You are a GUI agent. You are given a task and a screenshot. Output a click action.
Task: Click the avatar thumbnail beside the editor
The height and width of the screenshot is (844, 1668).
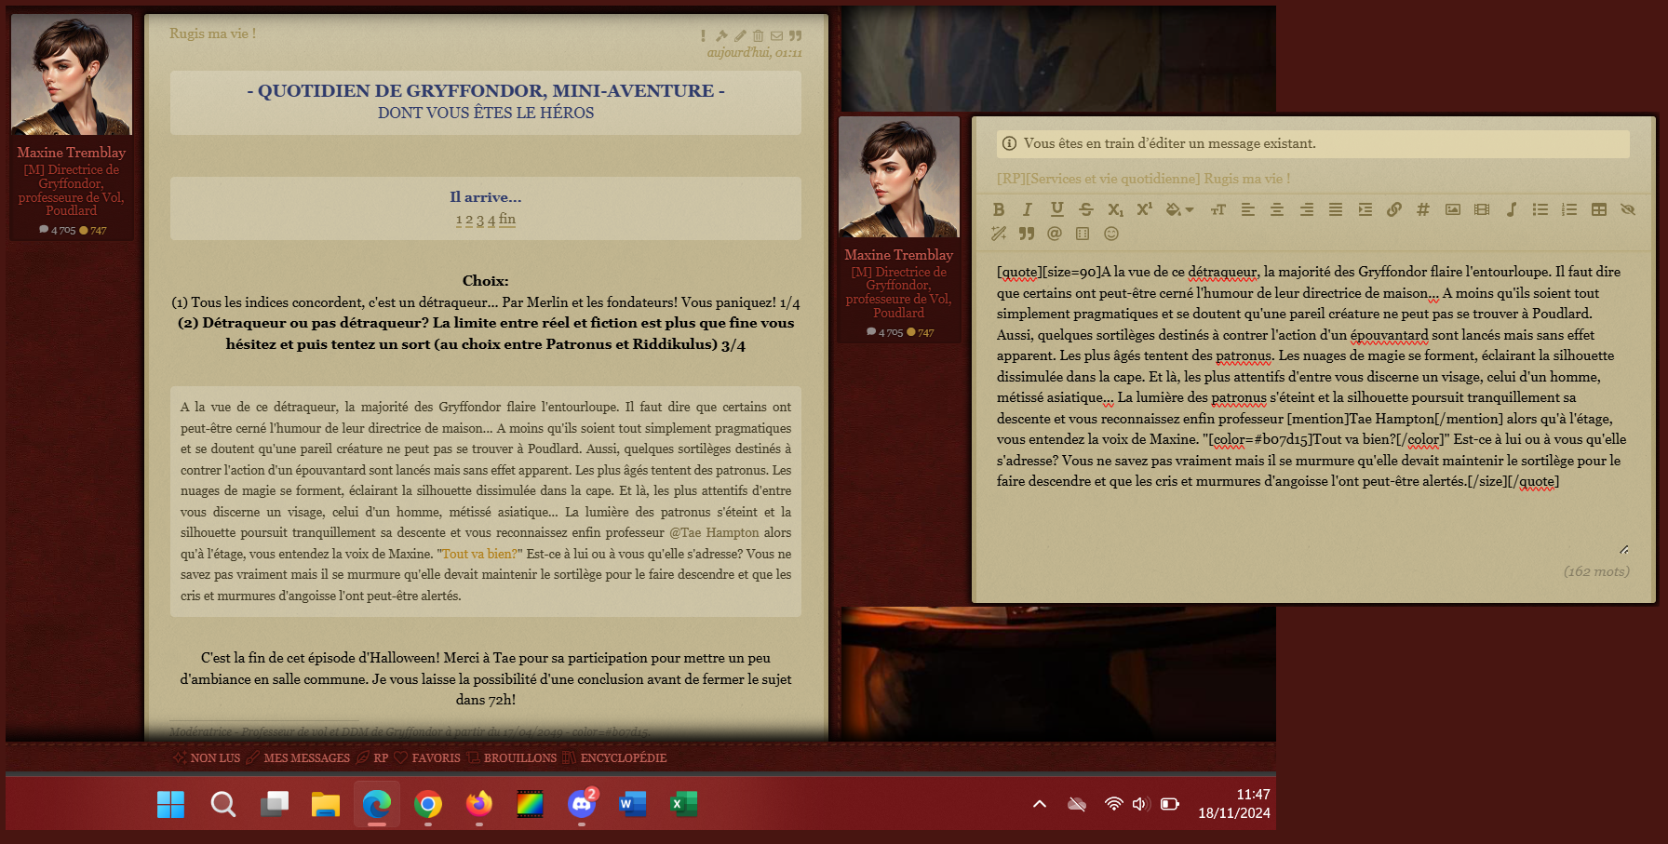point(899,177)
